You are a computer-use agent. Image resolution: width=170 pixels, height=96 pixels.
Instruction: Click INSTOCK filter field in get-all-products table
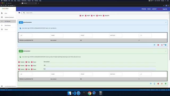[116, 35]
